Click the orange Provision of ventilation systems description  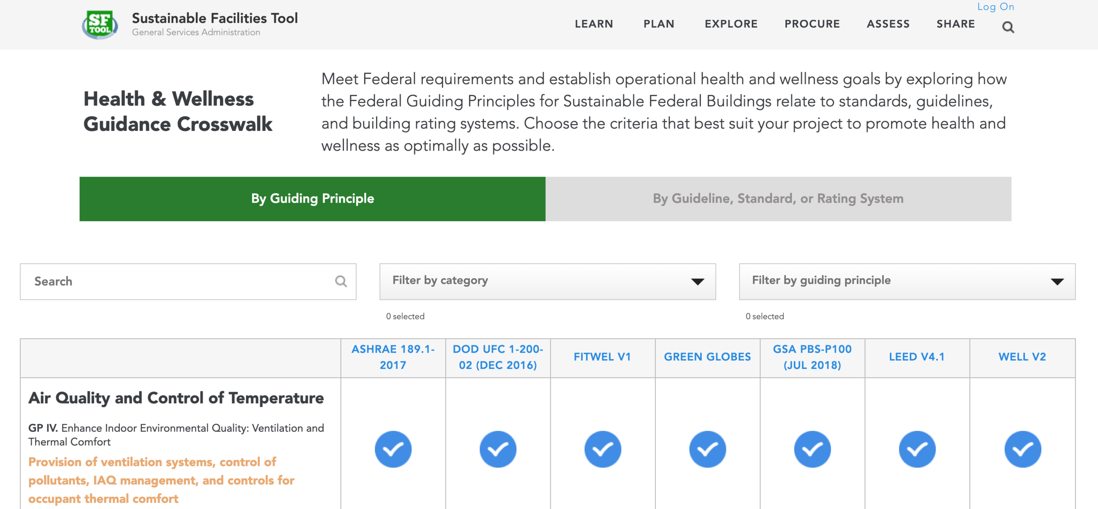tap(161, 480)
